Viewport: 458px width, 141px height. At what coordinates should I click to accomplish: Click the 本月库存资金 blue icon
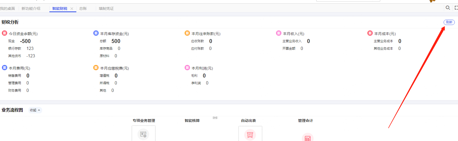tap(96, 33)
